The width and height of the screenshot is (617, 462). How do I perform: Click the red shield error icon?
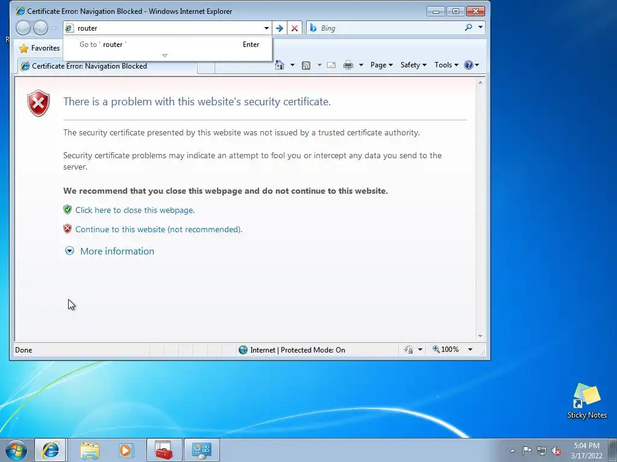click(x=38, y=103)
